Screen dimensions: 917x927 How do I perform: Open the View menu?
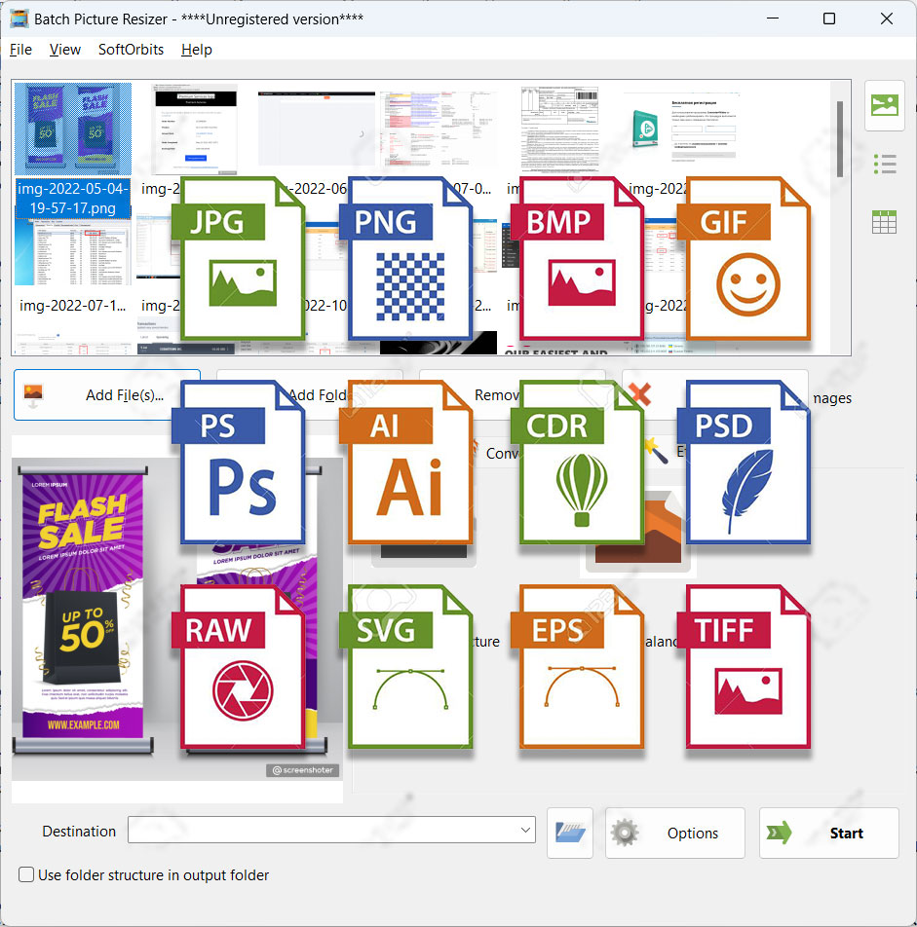tap(65, 50)
